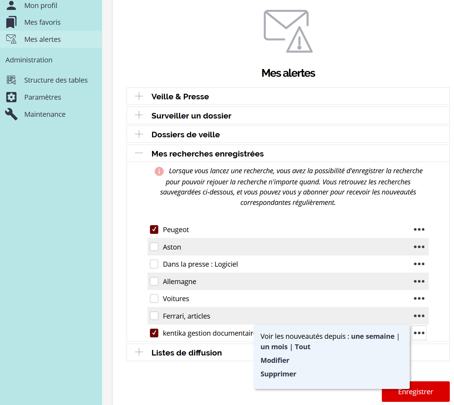Open the three-dots menu for Aston
The width and height of the screenshot is (454, 405).
tap(419, 247)
